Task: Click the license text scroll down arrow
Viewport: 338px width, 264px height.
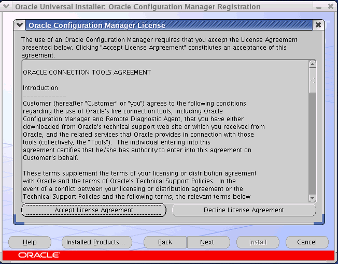Action: point(312,198)
